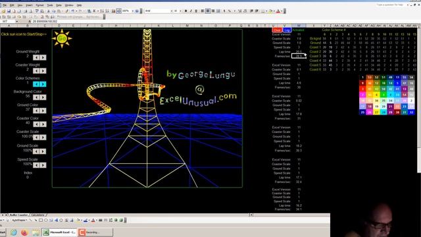Click the red Clear button

[x=277, y=30]
